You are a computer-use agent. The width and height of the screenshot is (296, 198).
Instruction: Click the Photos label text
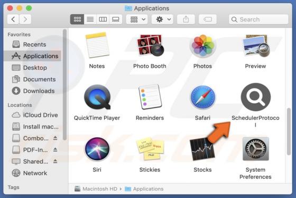[202, 66]
